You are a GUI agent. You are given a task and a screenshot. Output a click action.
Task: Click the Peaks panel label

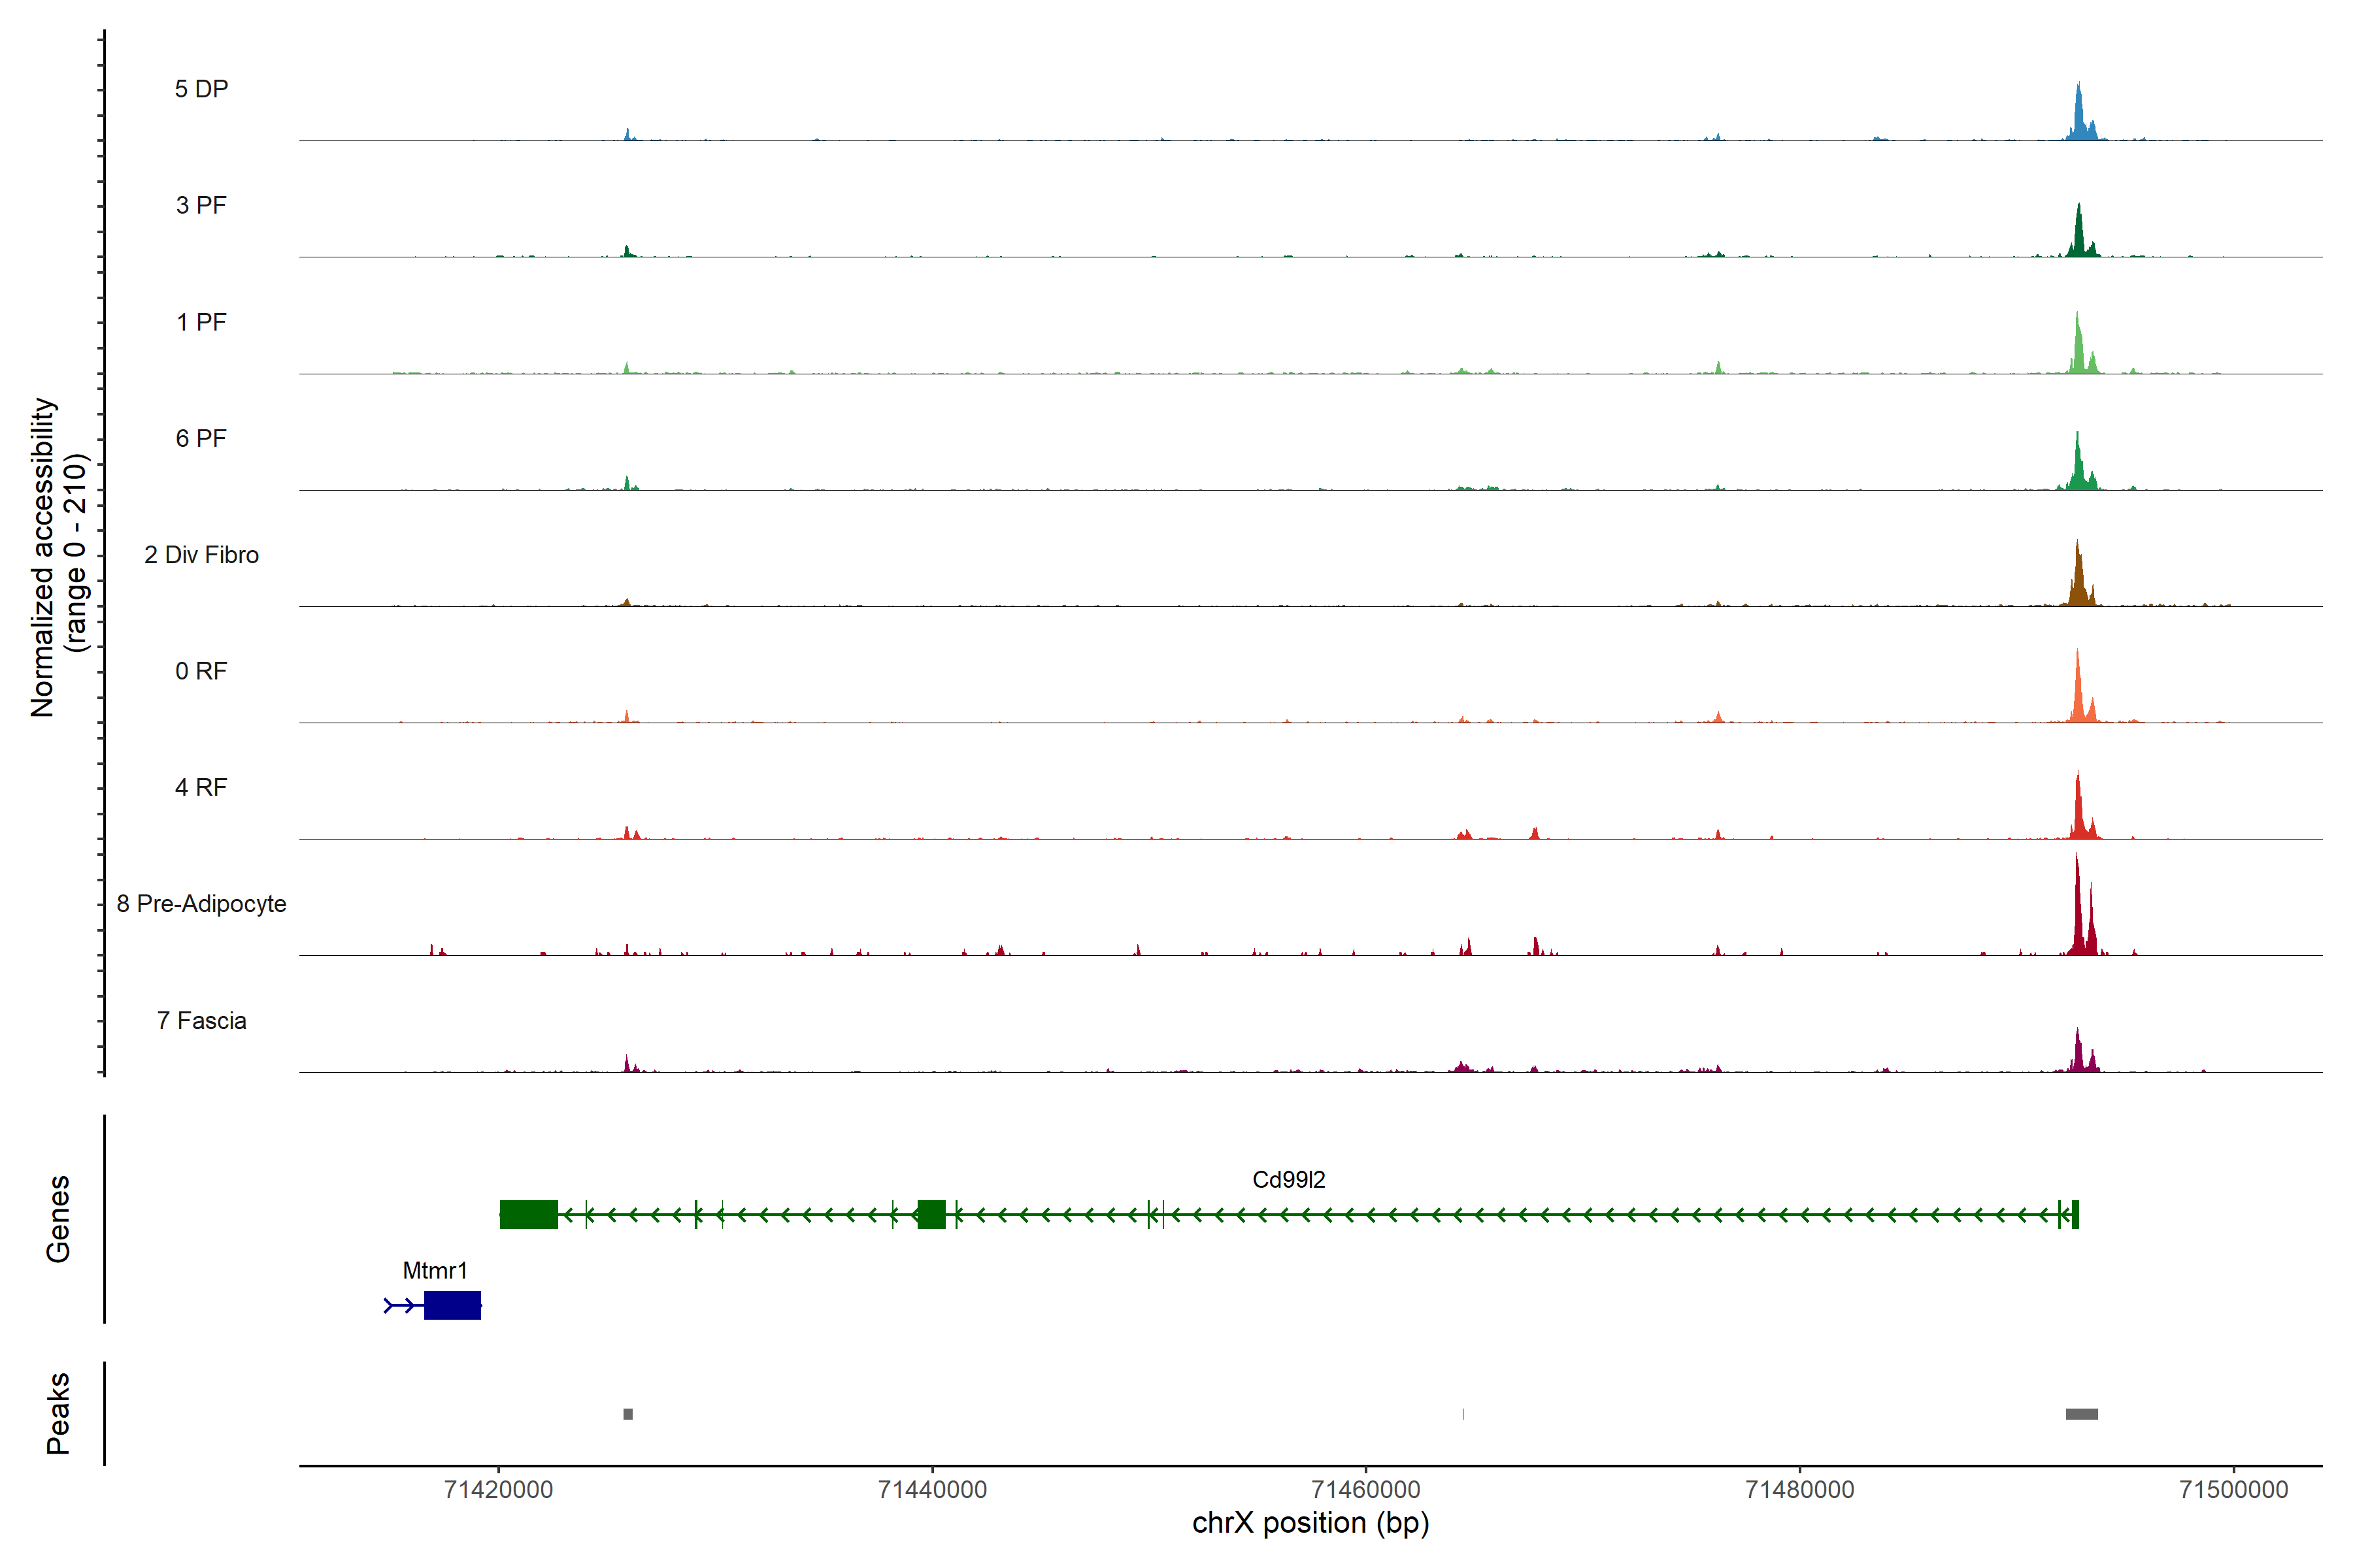(58, 1414)
